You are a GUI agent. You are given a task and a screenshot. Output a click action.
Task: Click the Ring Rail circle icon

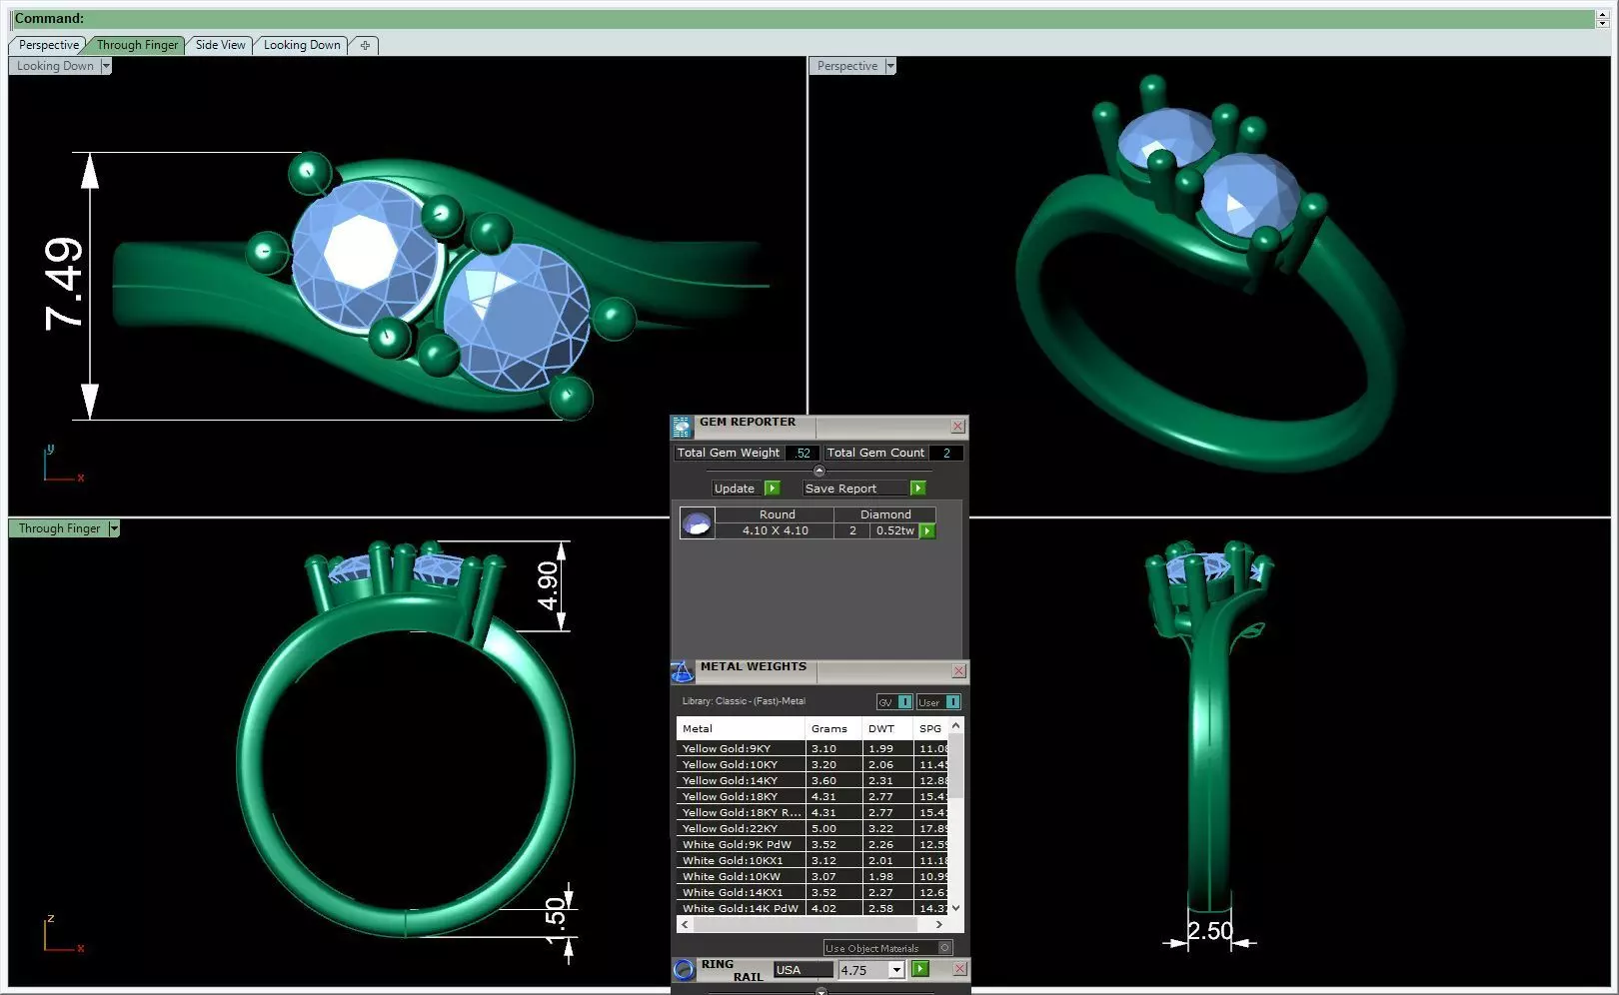click(x=684, y=969)
